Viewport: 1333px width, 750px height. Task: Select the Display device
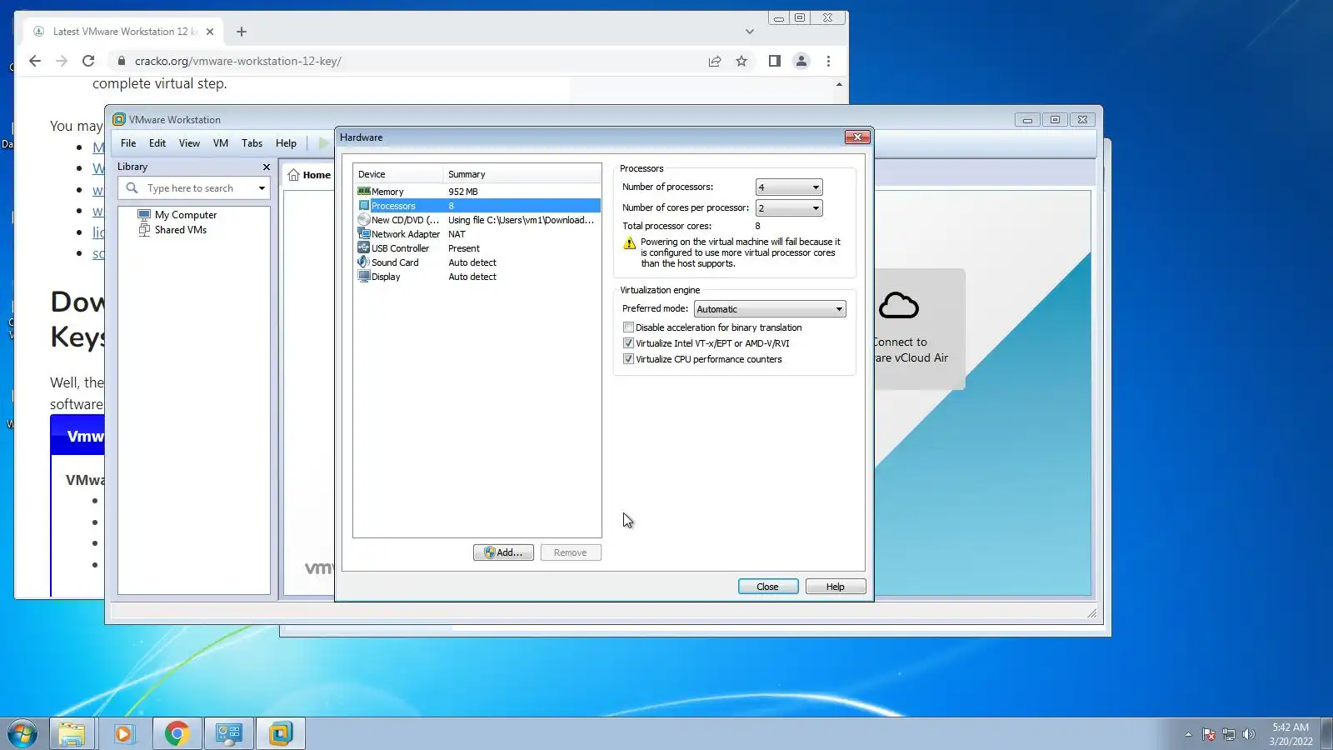(478, 277)
